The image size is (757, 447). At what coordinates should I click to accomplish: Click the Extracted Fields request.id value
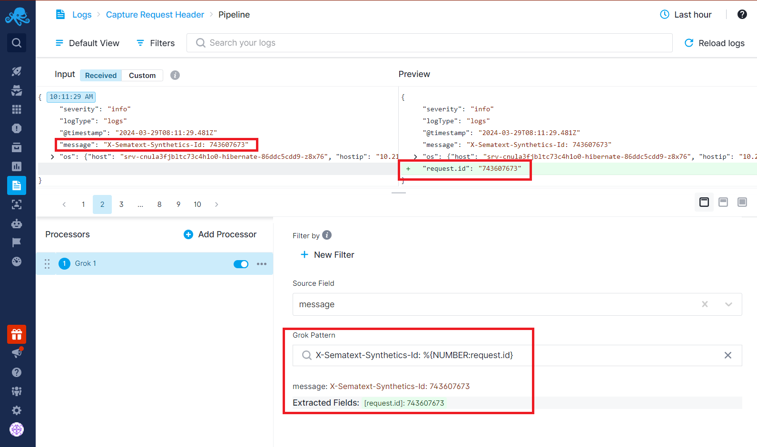pyautogui.click(x=404, y=403)
